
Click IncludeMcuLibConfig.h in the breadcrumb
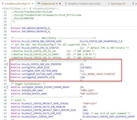coord(44,9)
